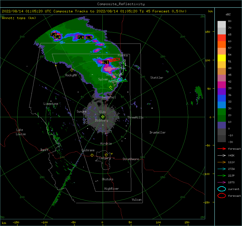Viewport: 242px width, 226px height.
Task: Click the Vulcan label
Action: point(137,200)
